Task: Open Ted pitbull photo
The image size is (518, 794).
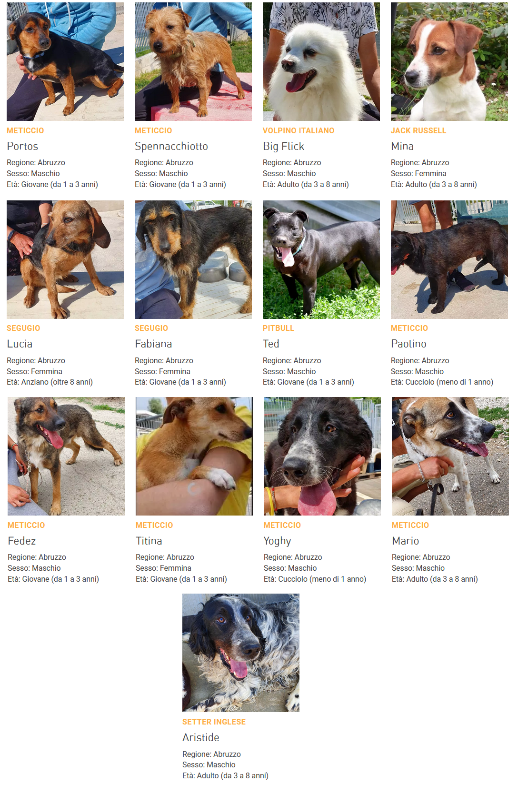Action: [x=321, y=259]
